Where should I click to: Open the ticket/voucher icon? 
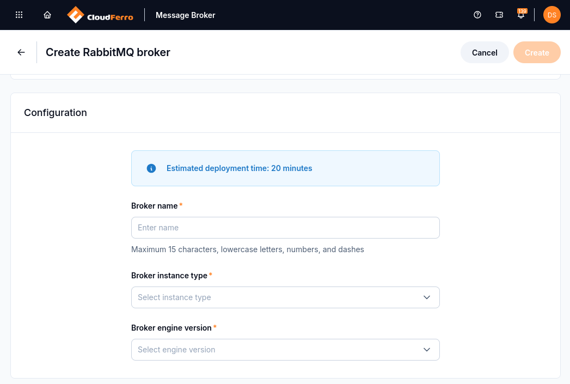point(499,15)
